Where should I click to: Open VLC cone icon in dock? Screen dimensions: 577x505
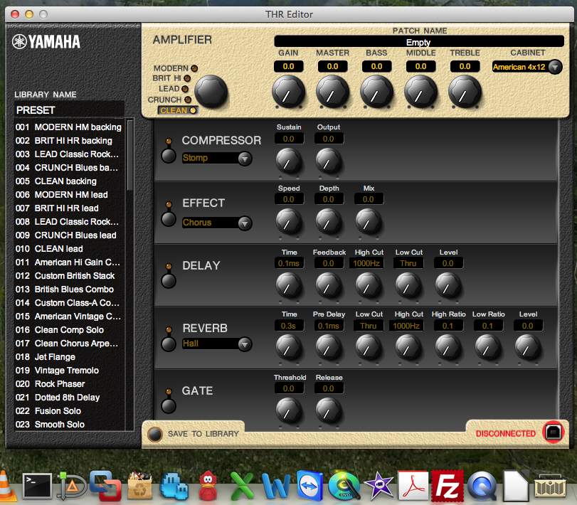pyautogui.click(x=4, y=487)
